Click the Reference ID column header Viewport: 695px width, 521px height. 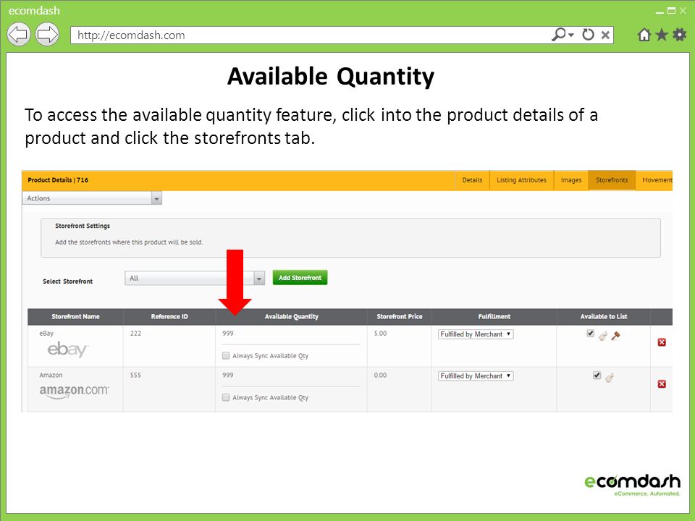click(169, 317)
